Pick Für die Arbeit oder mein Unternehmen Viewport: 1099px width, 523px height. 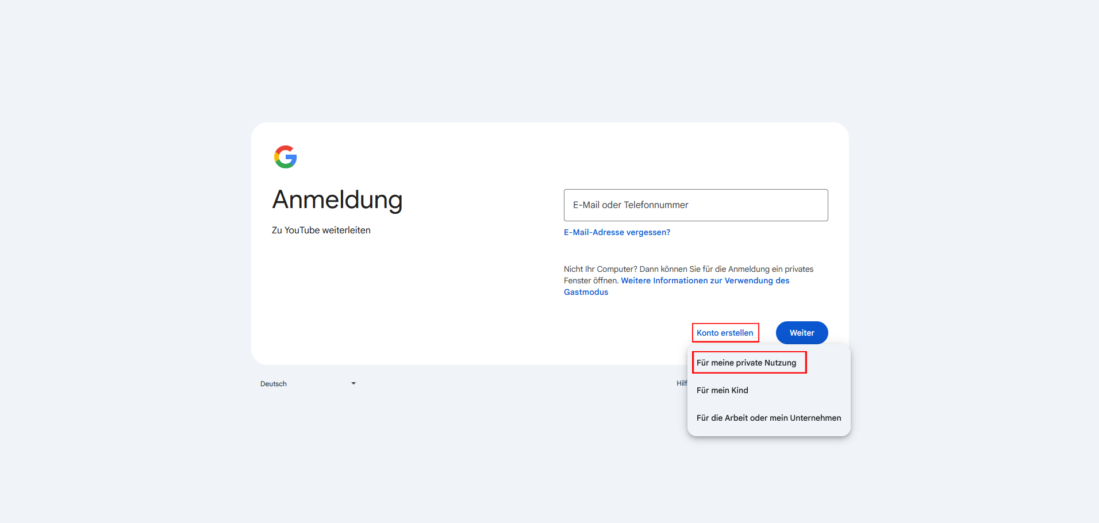[768, 418]
